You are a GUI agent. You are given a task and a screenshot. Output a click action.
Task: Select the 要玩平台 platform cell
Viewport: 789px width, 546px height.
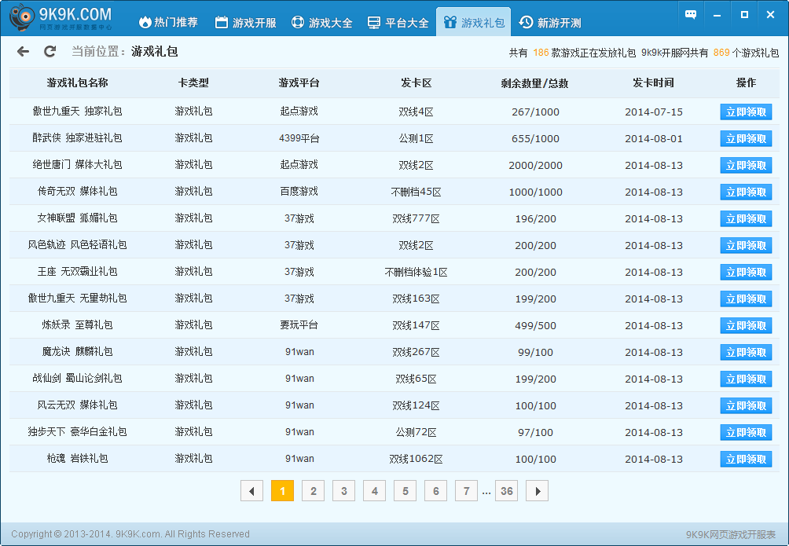tap(299, 324)
